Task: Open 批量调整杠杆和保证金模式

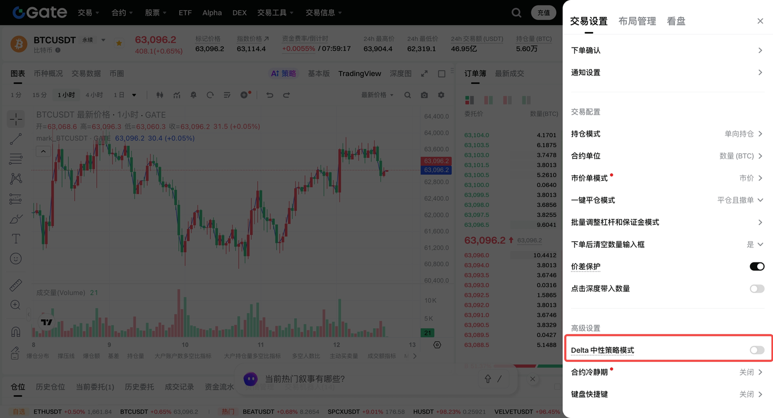Action: pyautogui.click(x=667, y=223)
